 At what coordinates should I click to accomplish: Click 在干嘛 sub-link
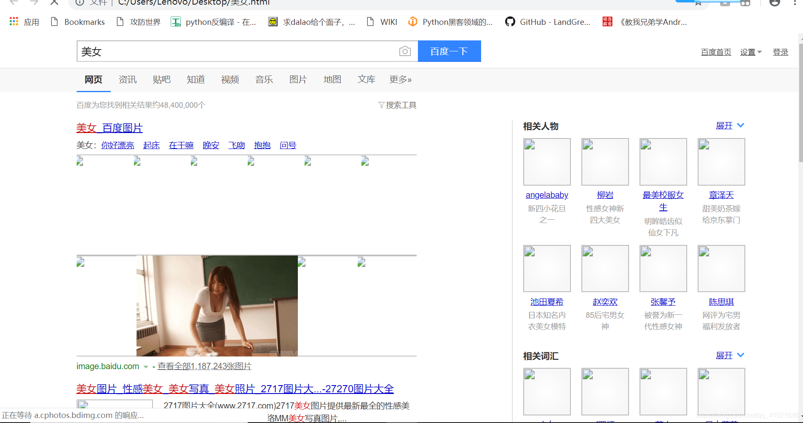point(181,145)
